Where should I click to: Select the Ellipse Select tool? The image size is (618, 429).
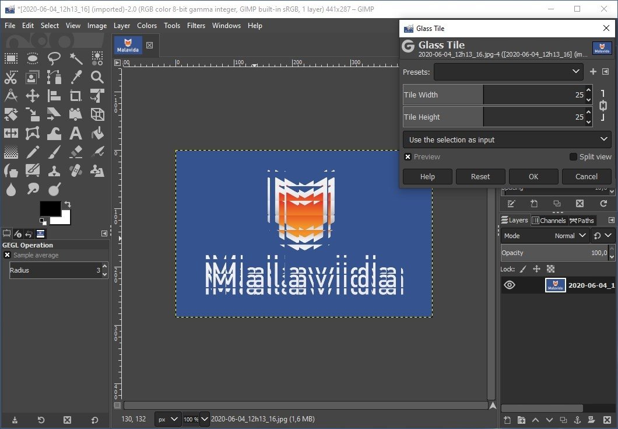33,58
